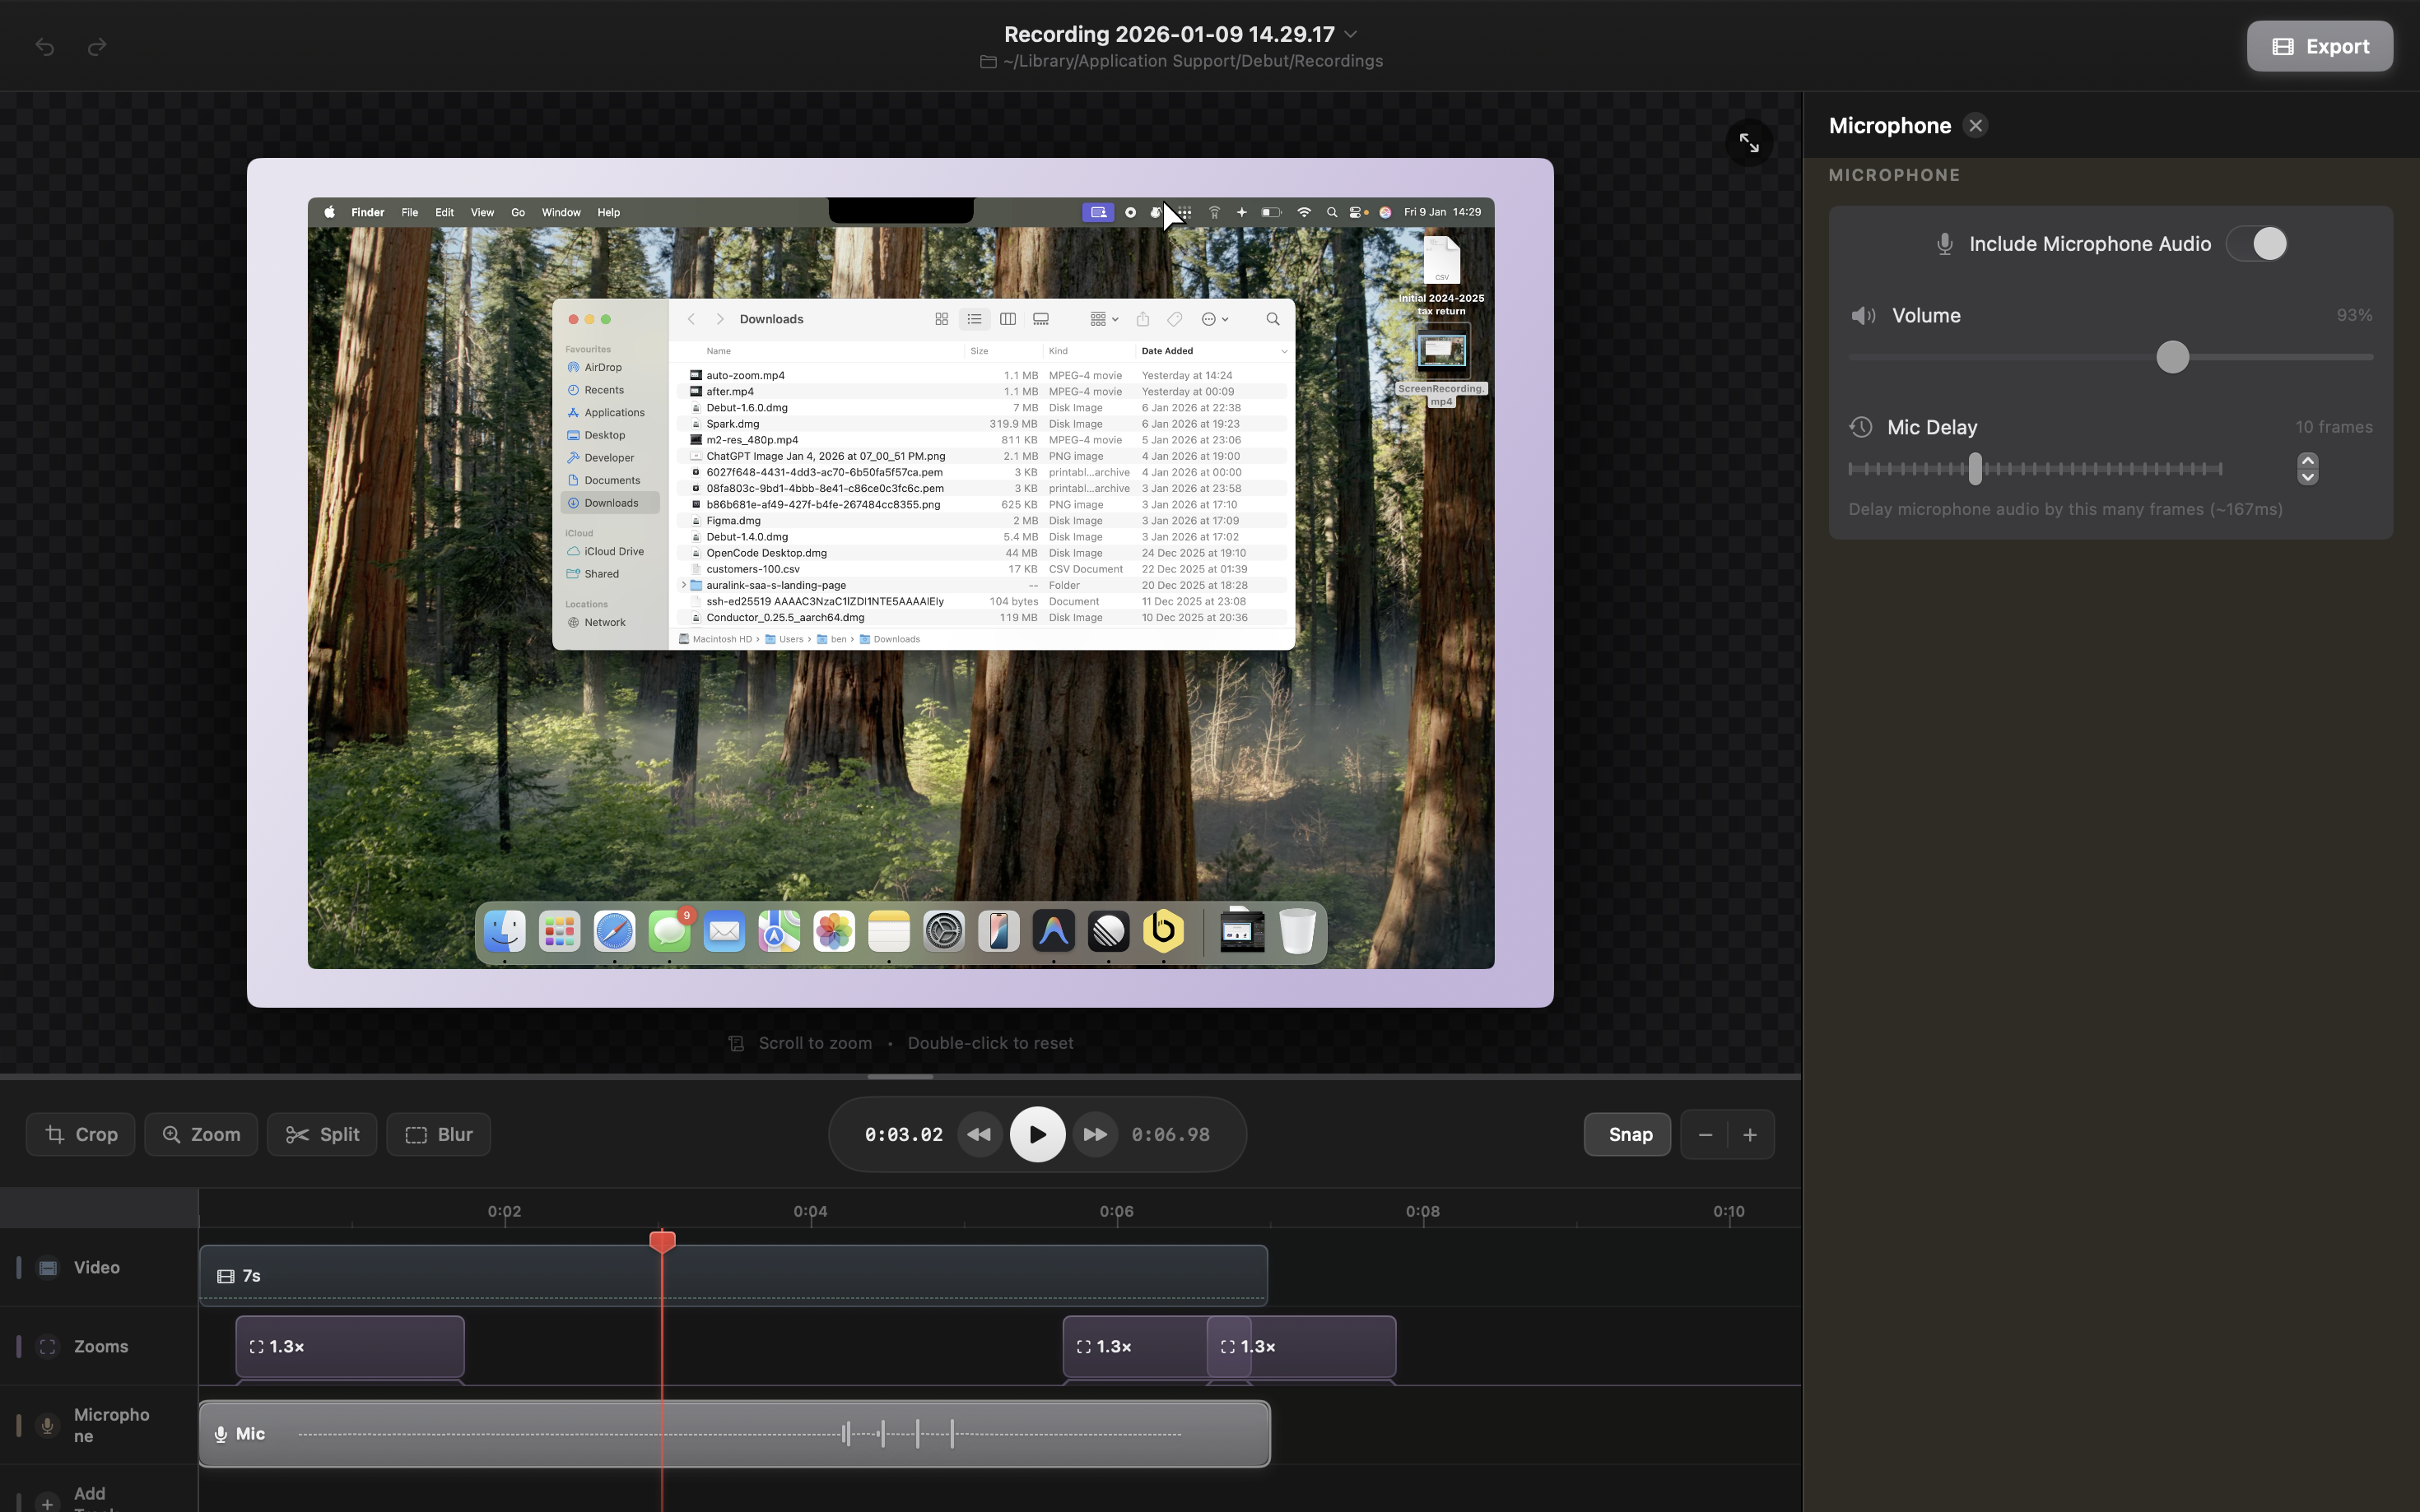Click the redo arrow icon
2420x1512 pixels.
97,46
